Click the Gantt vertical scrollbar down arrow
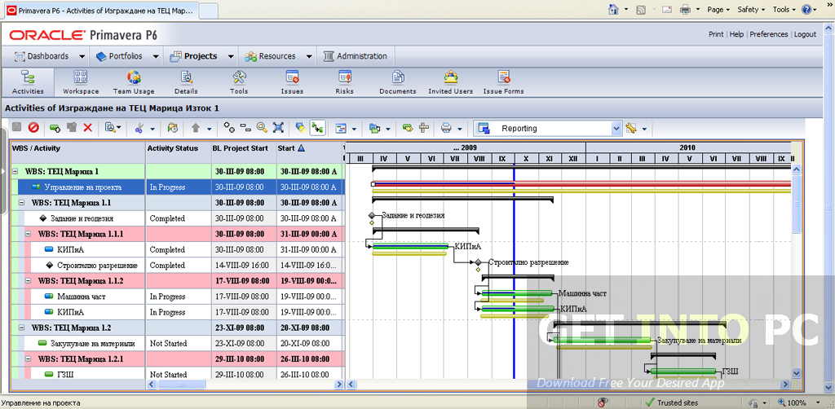835x409 pixels. click(797, 373)
